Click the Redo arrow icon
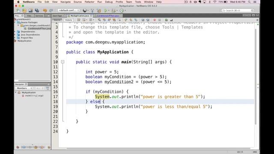The height and width of the screenshot is (154, 274). coord(51,10)
